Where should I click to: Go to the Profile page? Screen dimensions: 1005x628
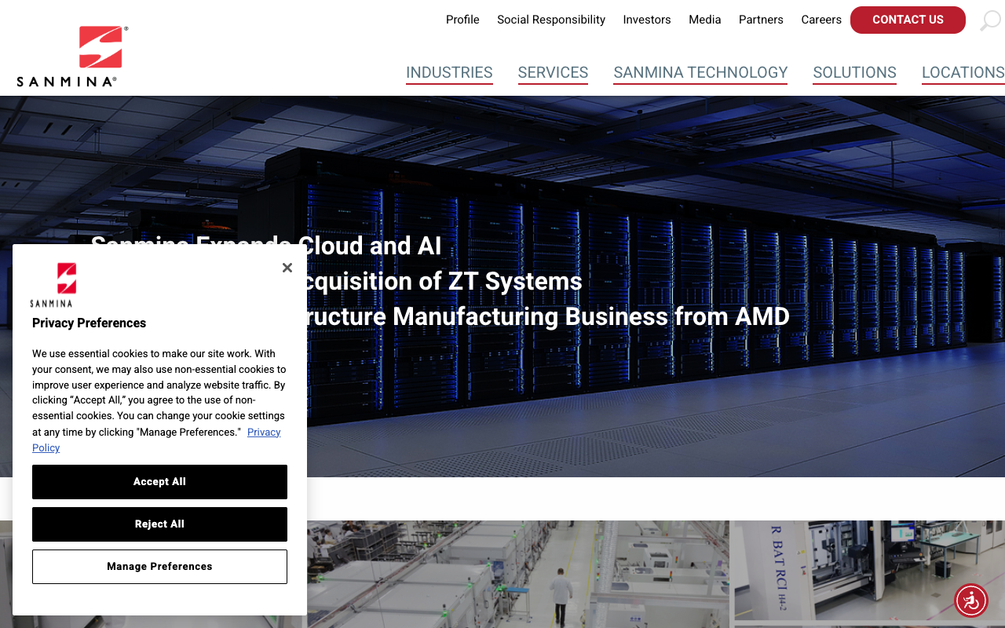pyautogui.click(x=462, y=20)
